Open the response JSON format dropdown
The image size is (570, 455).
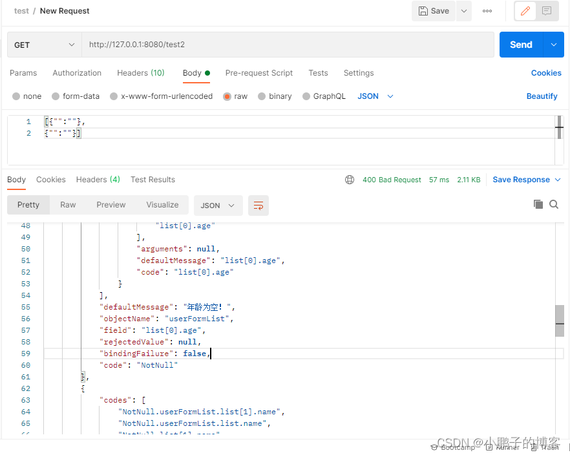218,206
